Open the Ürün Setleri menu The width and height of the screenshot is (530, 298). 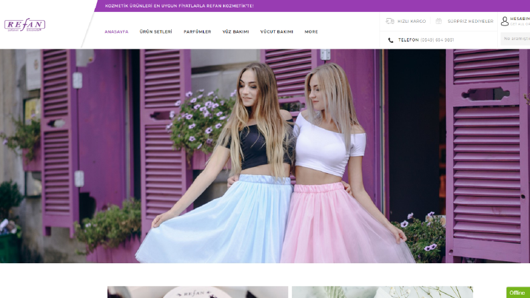tap(156, 32)
